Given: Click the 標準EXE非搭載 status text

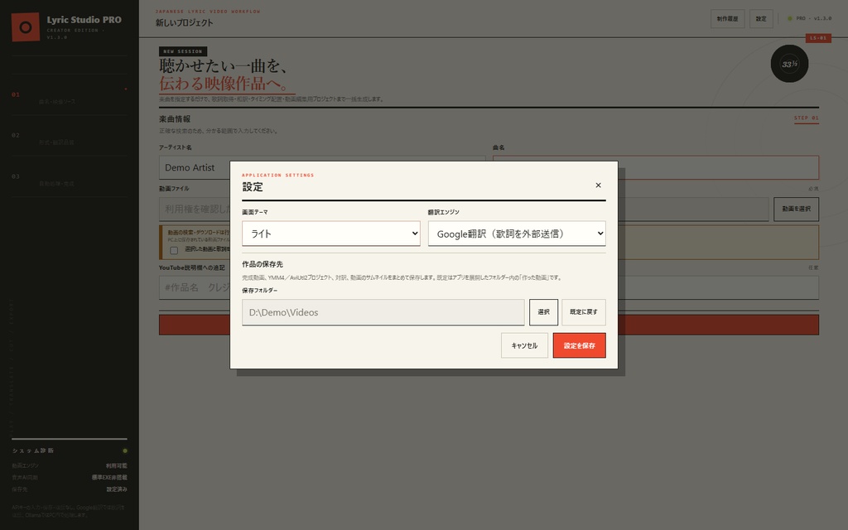Looking at the screenshot, I should point(109,478).
